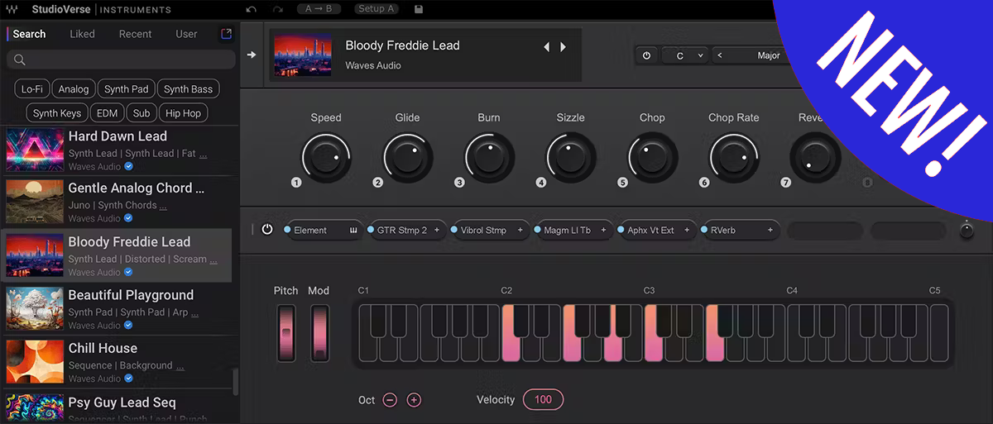Click the Pitch wheel

tap(286, 333)
